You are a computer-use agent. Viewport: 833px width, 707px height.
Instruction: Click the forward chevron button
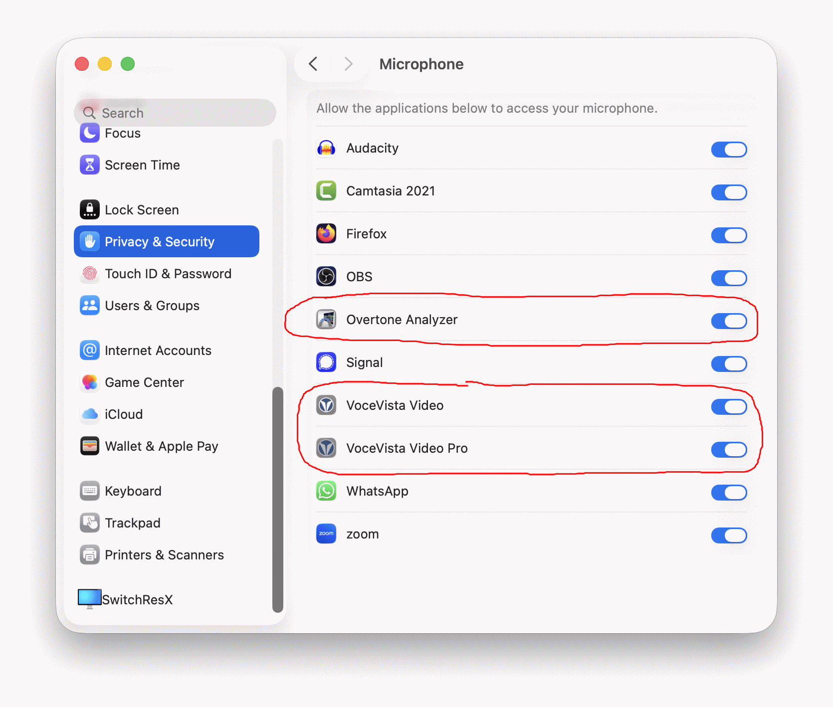[348, 64]
